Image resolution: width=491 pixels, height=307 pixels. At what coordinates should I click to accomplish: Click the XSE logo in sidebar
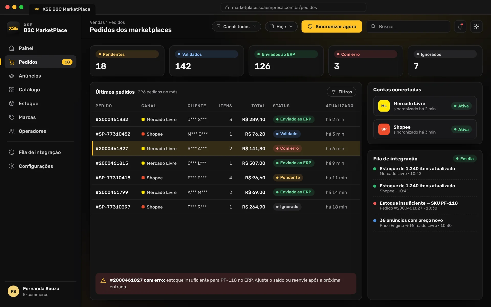(x=13, y=28)
